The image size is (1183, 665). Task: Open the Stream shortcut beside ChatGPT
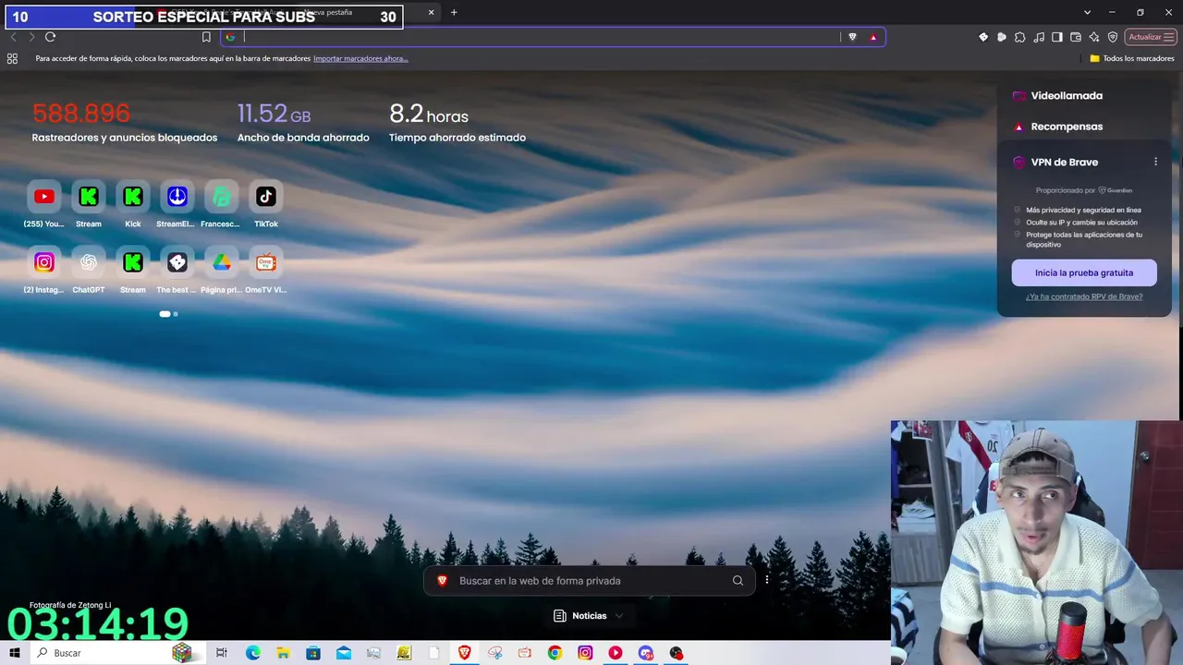tap(133, 262)
